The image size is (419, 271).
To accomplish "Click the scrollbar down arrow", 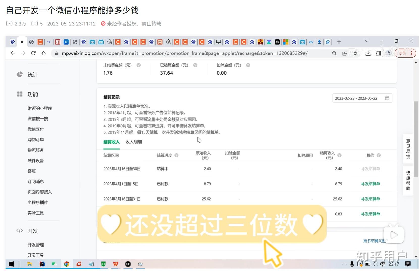I will 416,256.
